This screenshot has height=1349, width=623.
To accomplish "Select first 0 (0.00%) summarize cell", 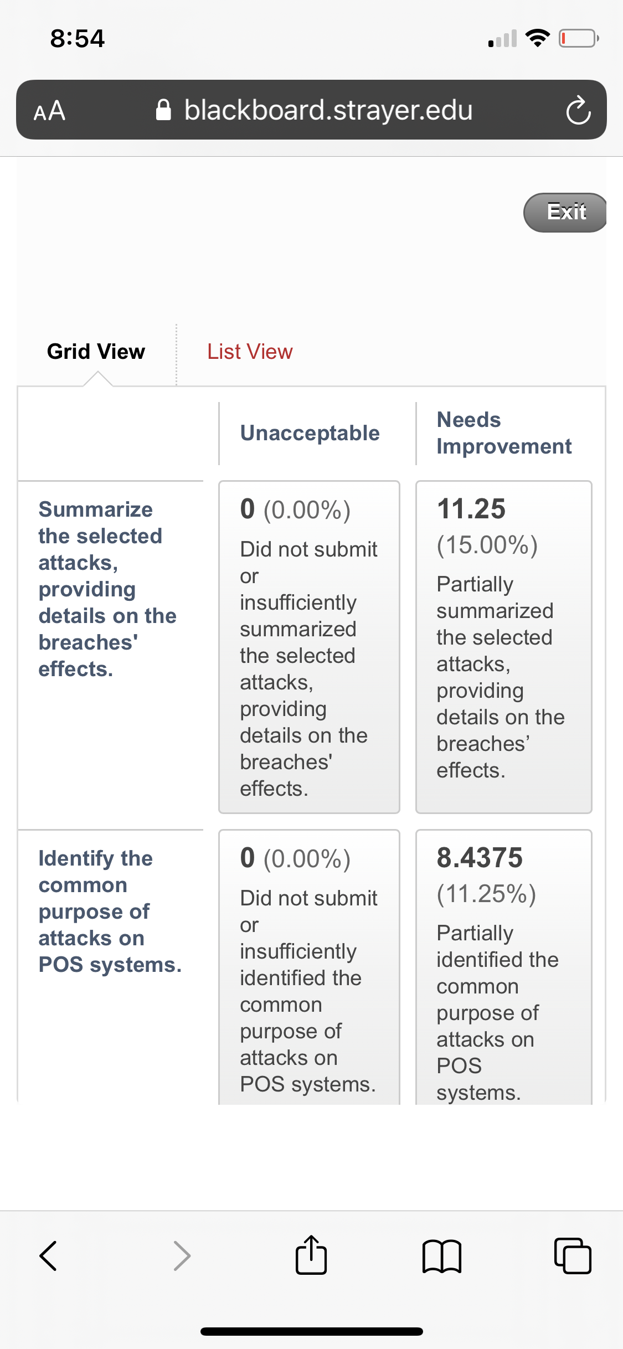I will coord(309,647).
